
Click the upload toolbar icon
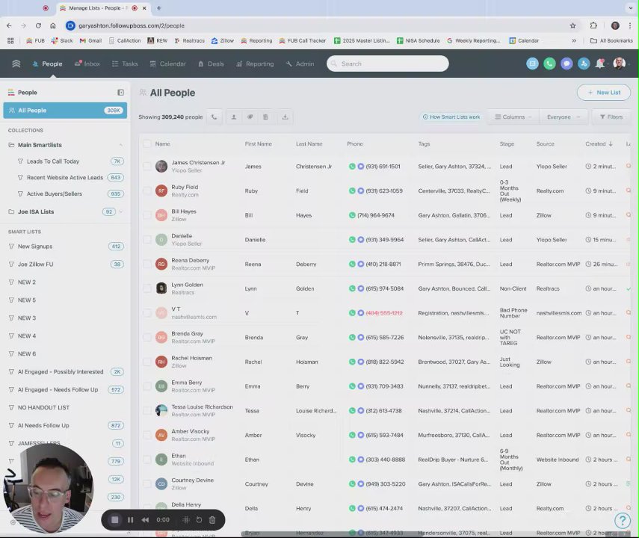[x=233, y=117]
